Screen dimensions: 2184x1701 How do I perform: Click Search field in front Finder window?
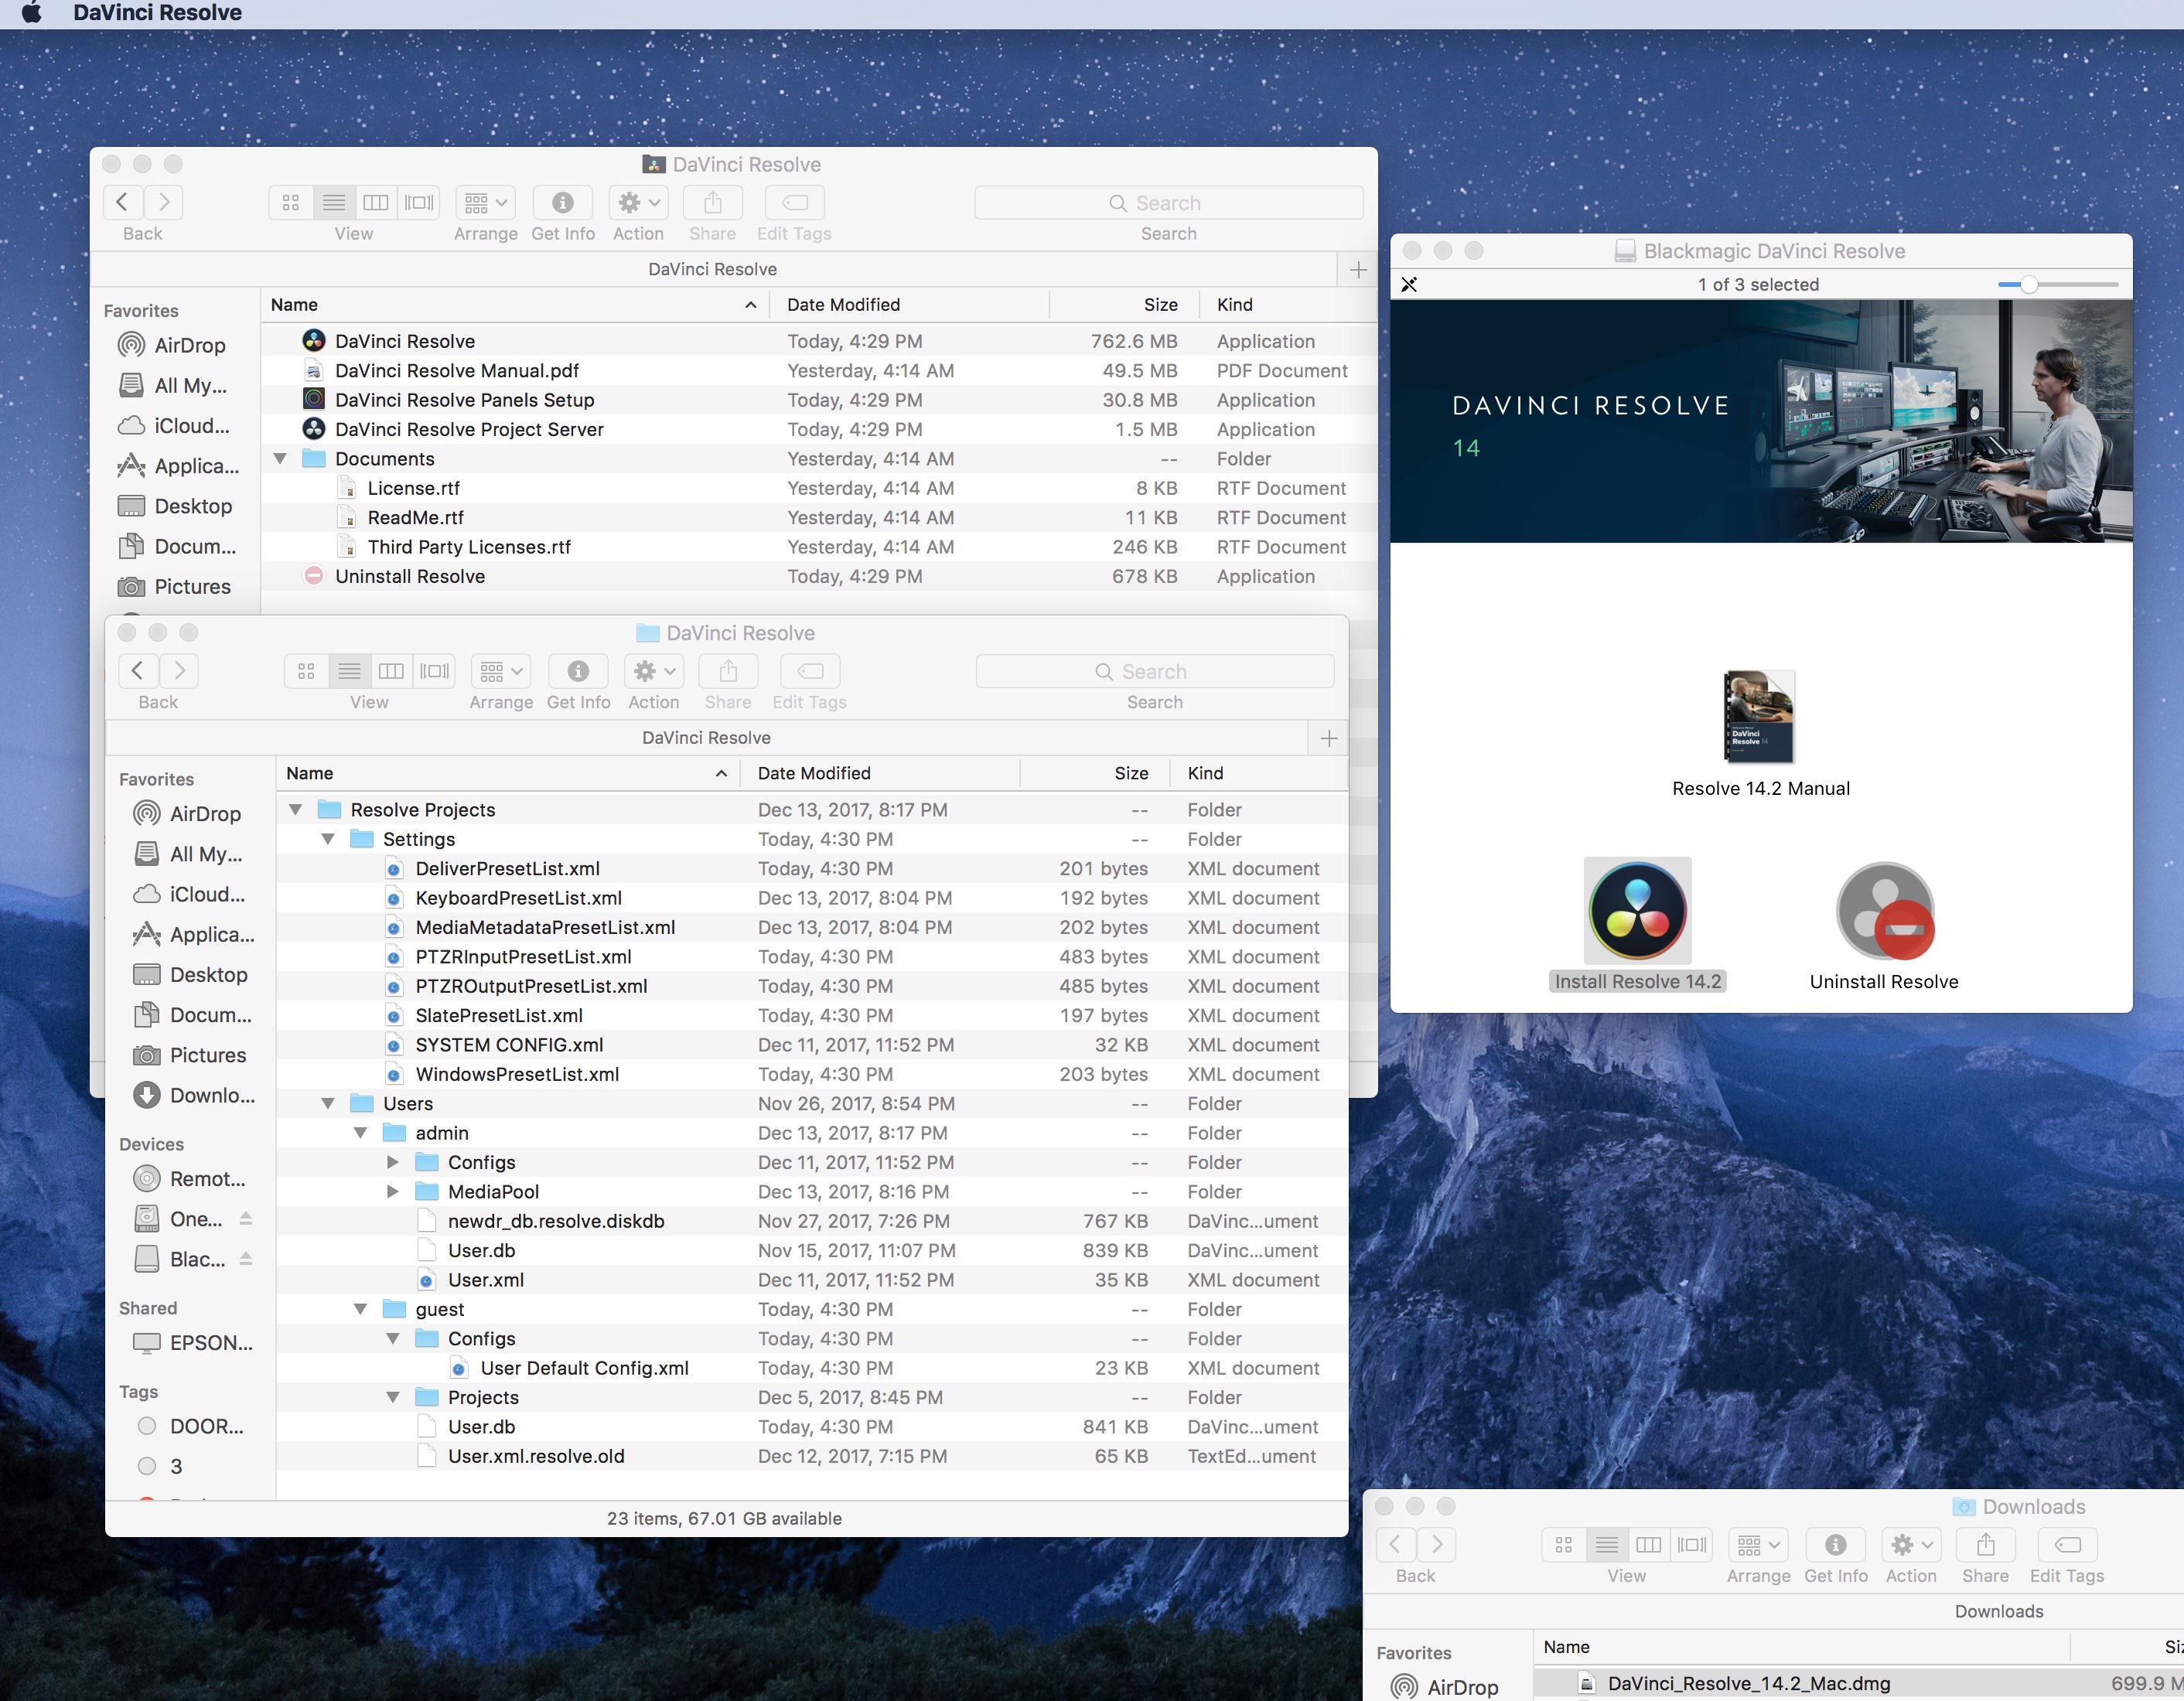(1154, 671)
